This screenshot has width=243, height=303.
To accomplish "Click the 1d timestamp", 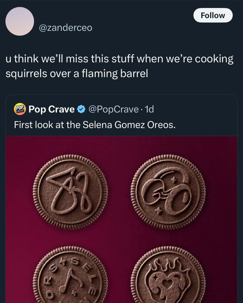I will point(149,109).
